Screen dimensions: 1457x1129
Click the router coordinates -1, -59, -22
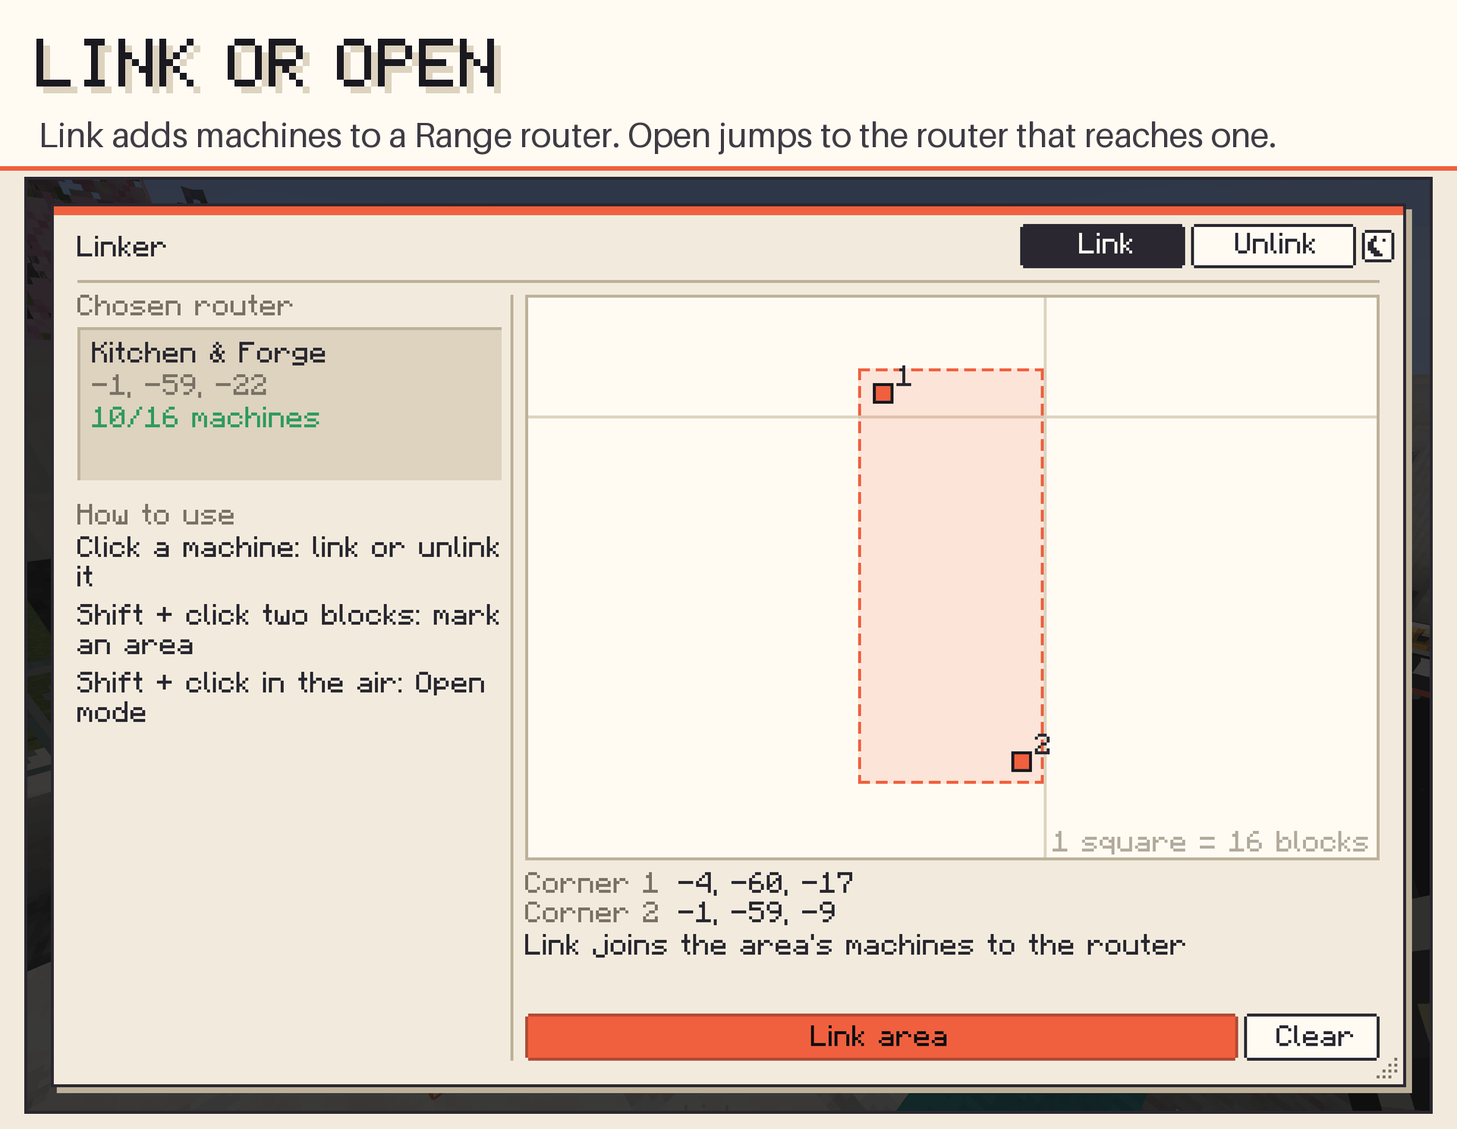click(179, 385)
